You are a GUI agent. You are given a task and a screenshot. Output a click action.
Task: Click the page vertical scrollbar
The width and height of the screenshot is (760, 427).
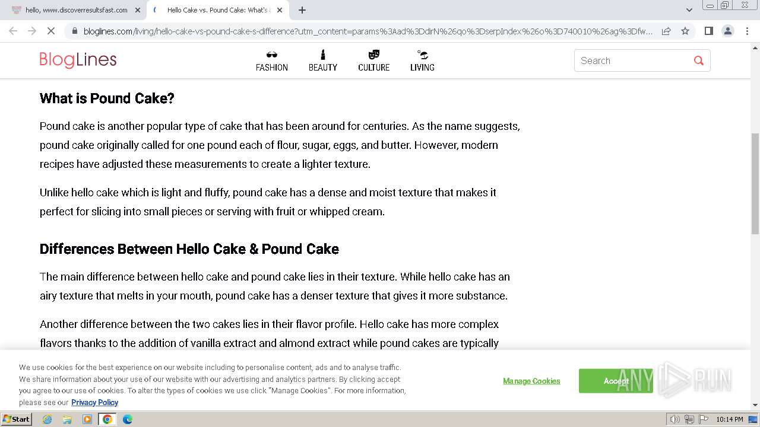pyautogui.click(x=755, y=184)
